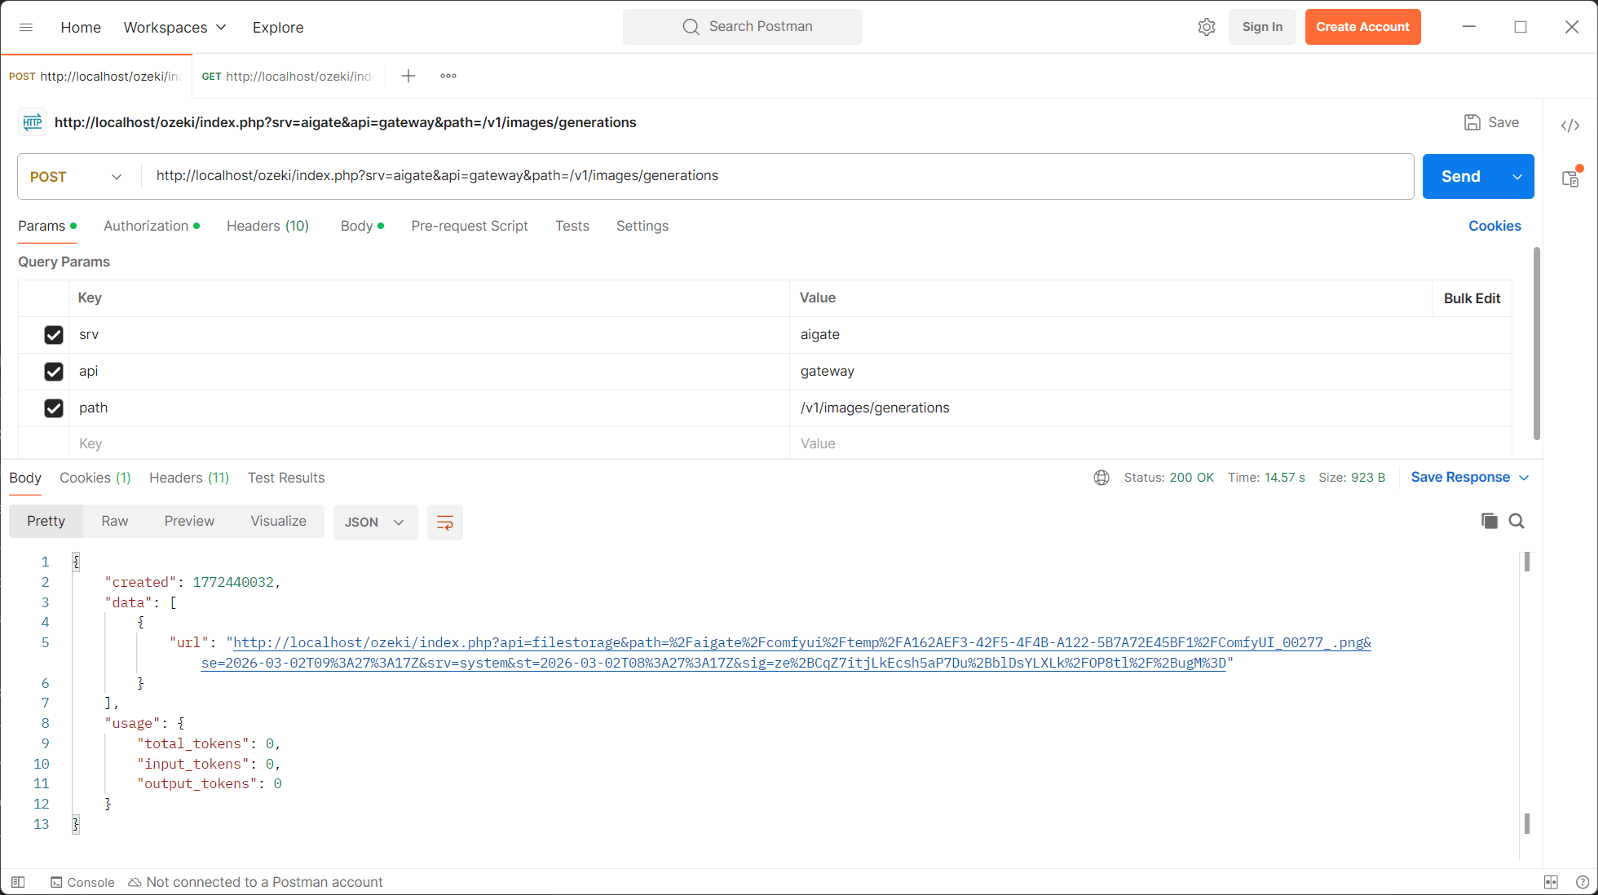Click the Search Postman box
Viewport: 1598px width, 895px height.
pos(743,27)
